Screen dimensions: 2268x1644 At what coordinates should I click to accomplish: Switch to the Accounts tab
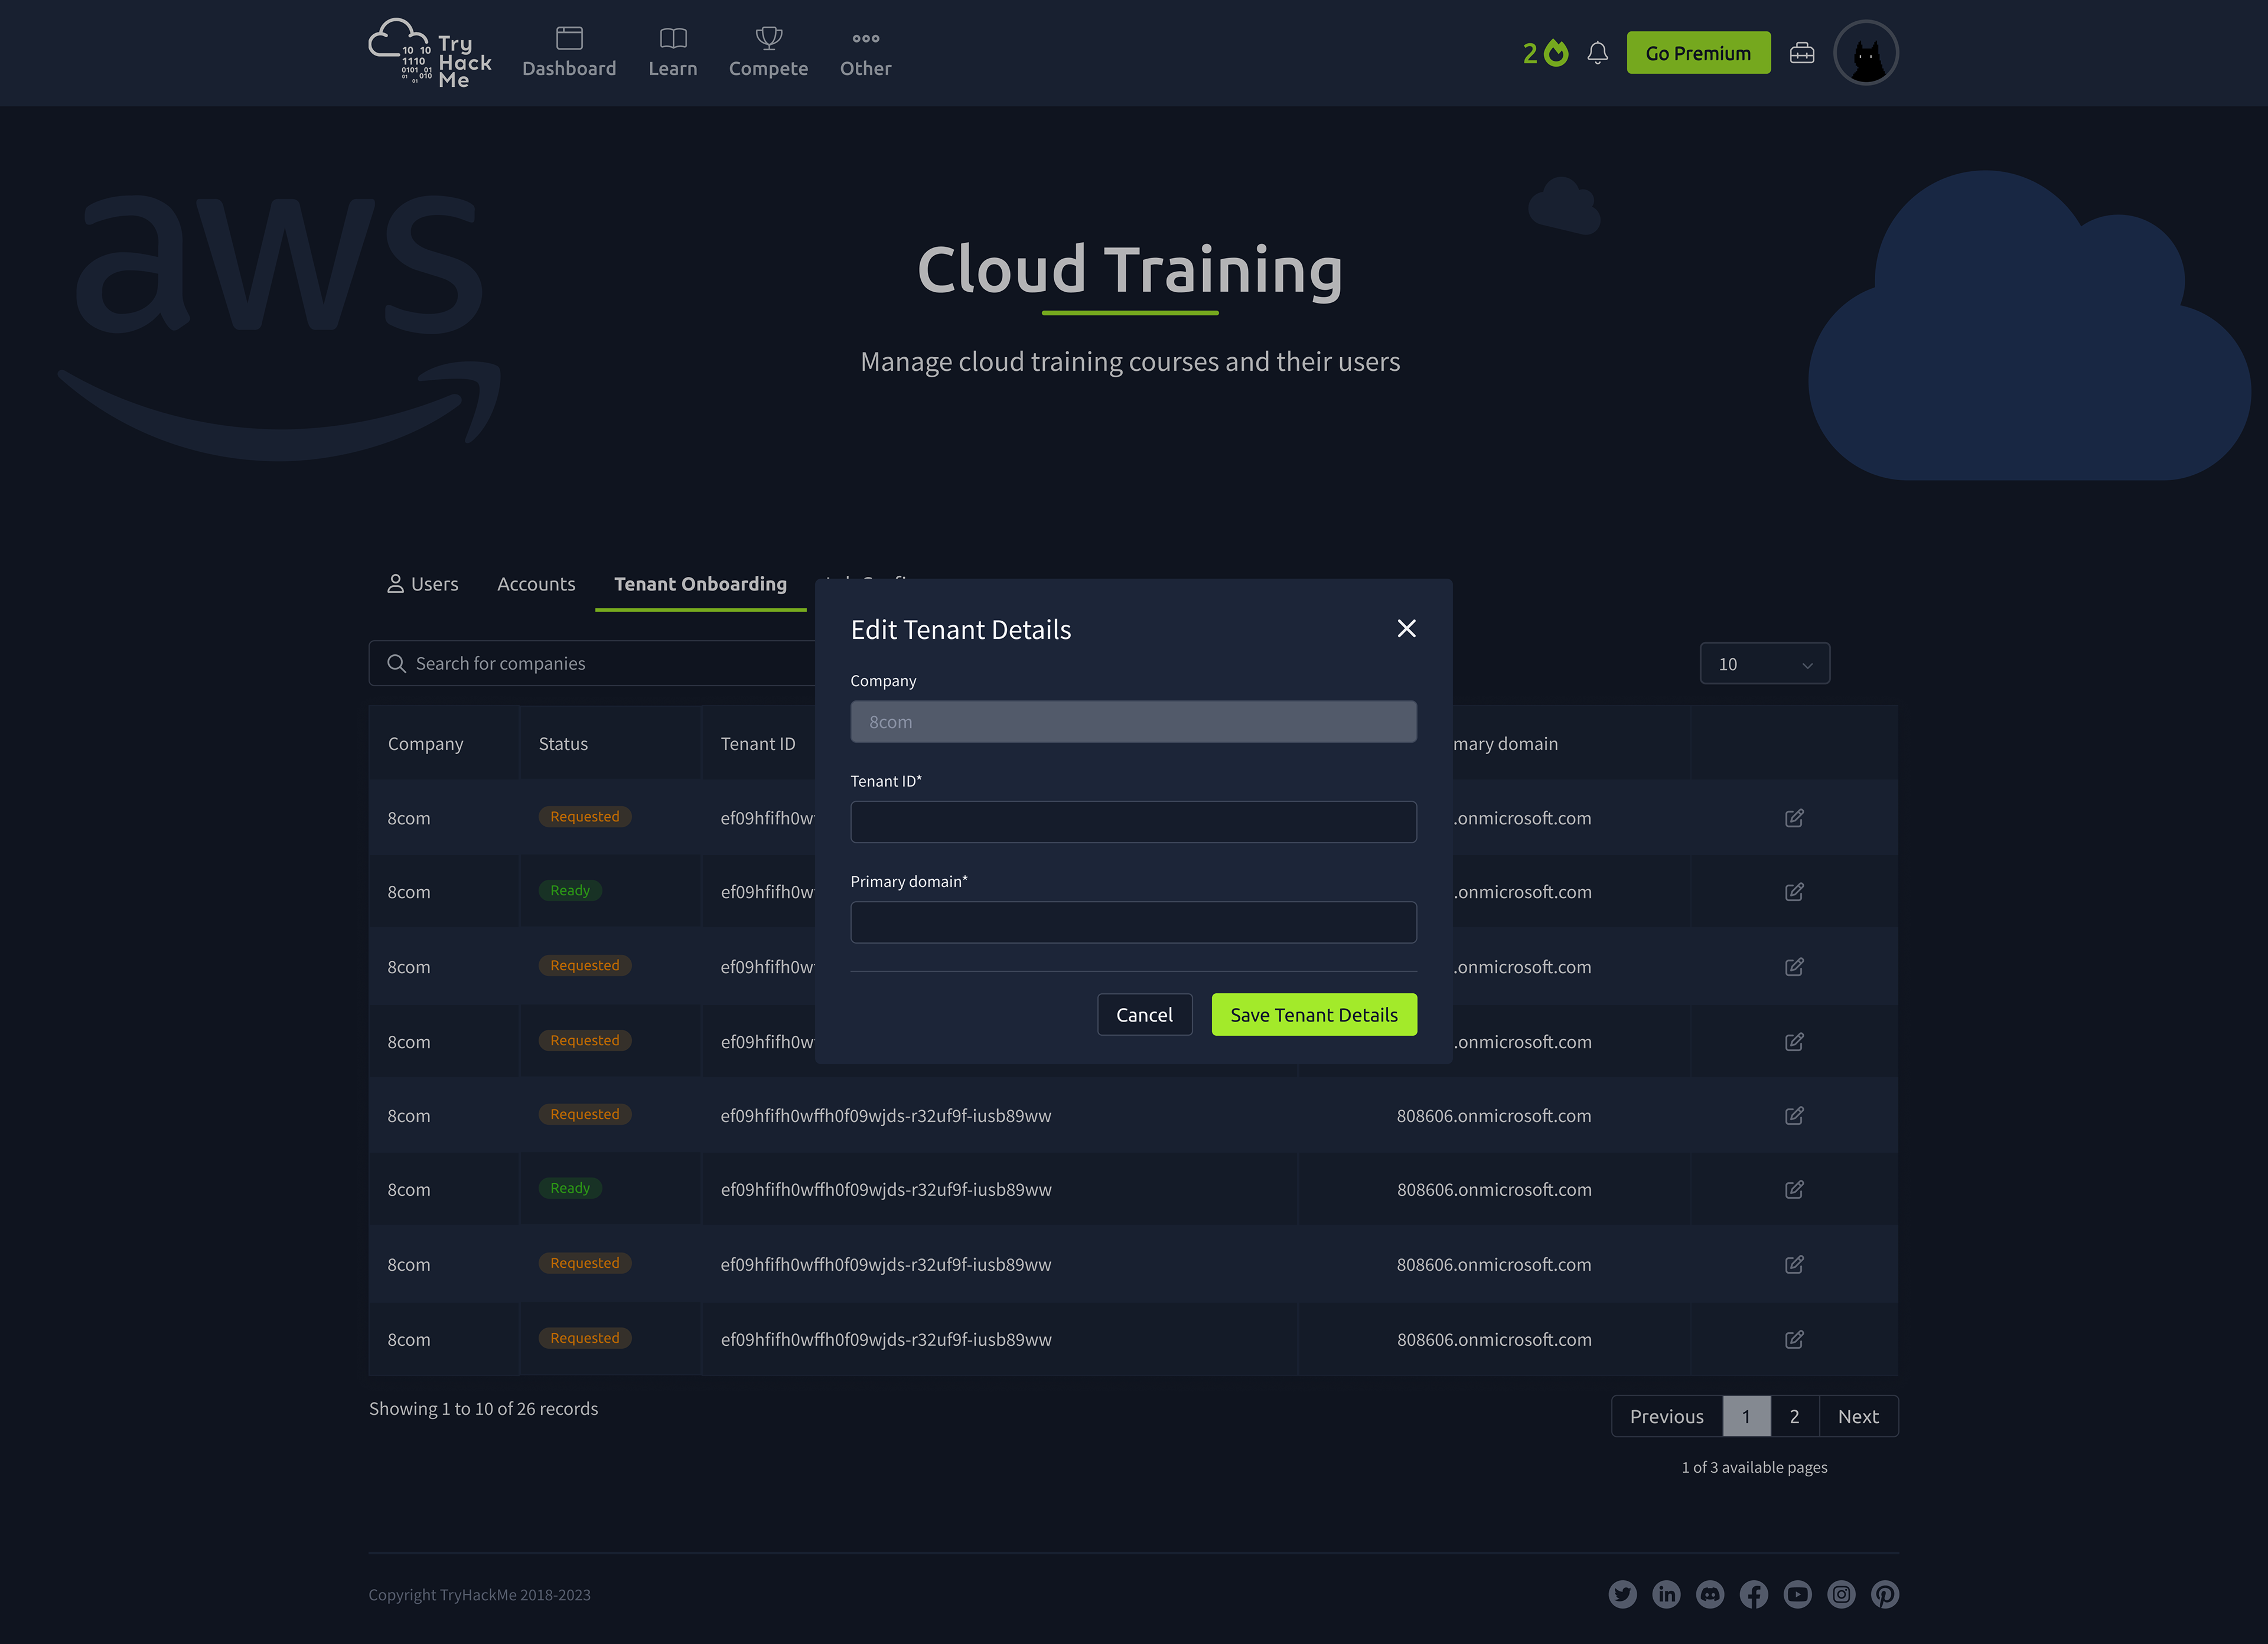[536, 584]
